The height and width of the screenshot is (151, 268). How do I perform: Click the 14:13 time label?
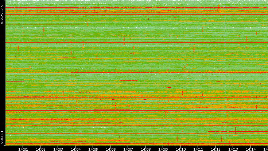coord(233,149)
